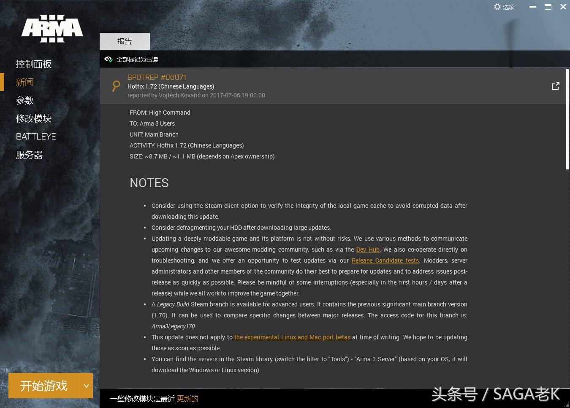Switch to the 报告 tab
This screenshot has width=570, height=408.
tap(125, 41)
